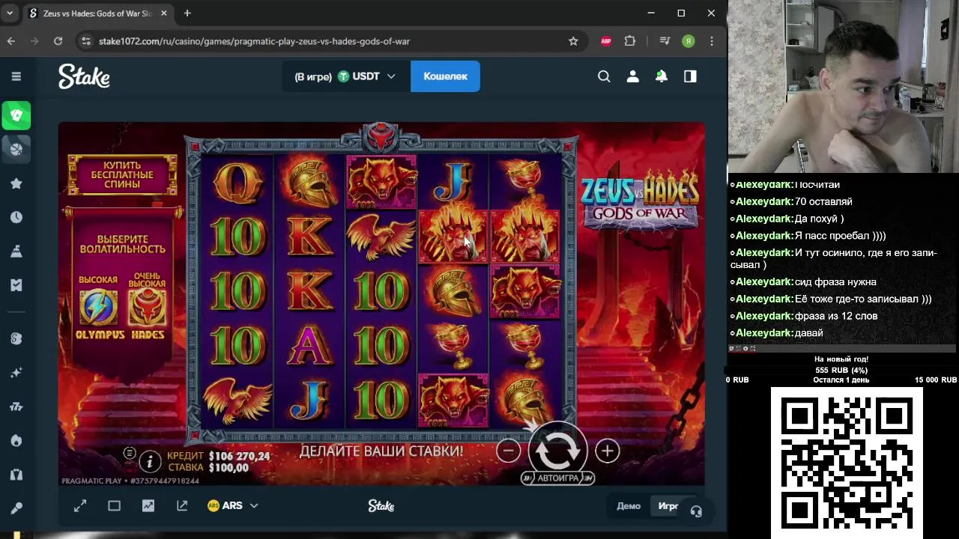
Task: Open the Chrome three-dot menu
Action: point(712,41)
